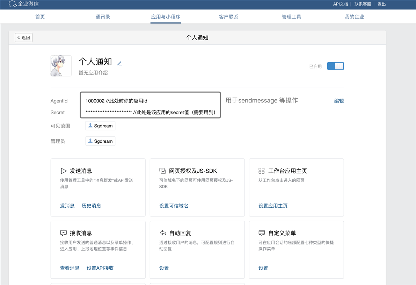Open the API文档 link
Image resolution: width=416 pixels, height=285 pixels.
pos(341,4)
